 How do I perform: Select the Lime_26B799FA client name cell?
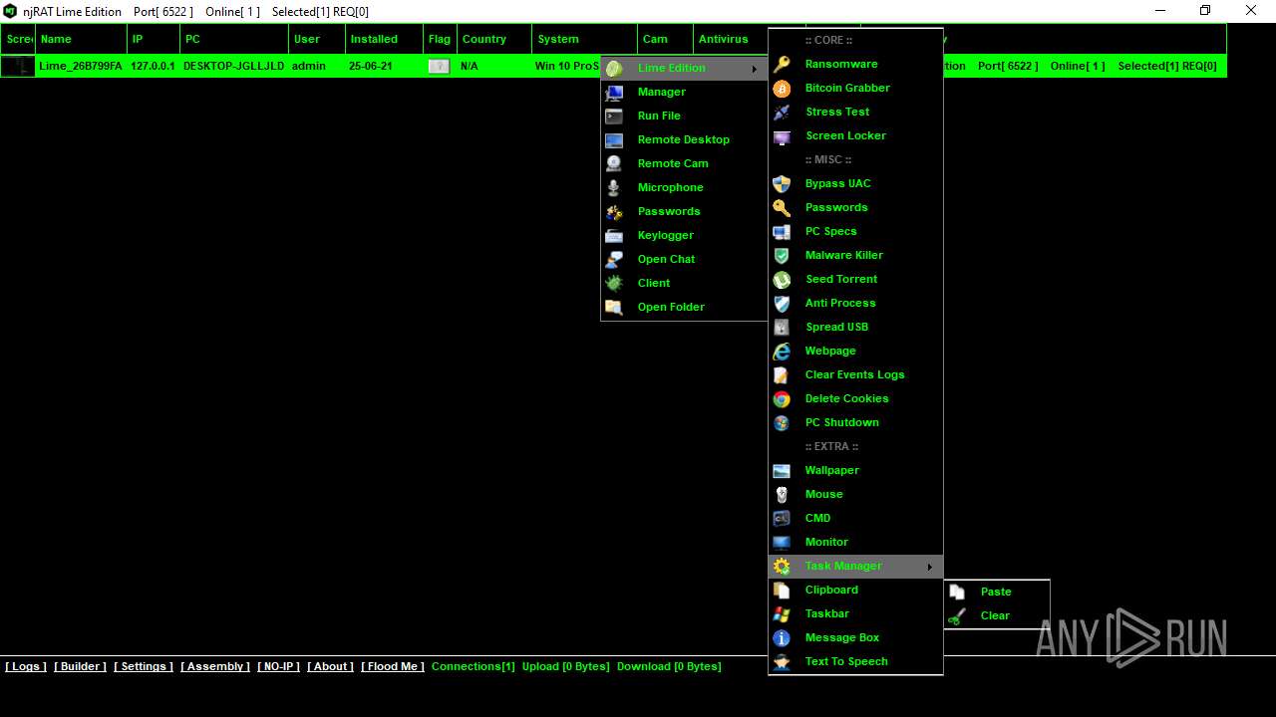[x=81, y=66]
